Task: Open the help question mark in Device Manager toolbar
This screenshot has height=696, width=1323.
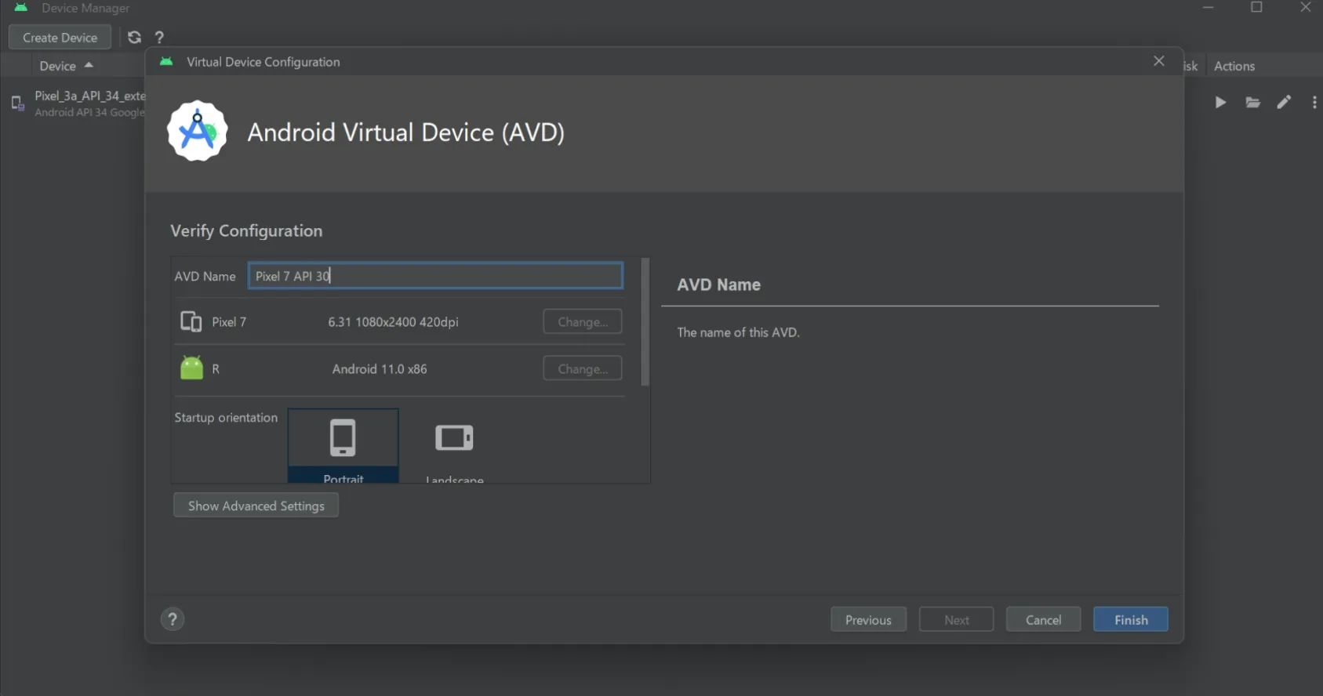Action: (159, 37)
